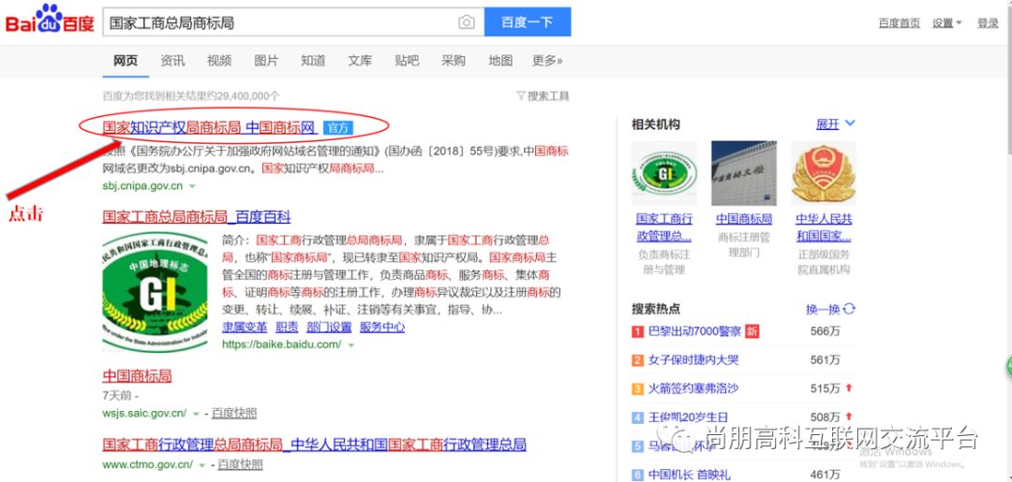Open the 设置 dropdown menu

point(946,23)
